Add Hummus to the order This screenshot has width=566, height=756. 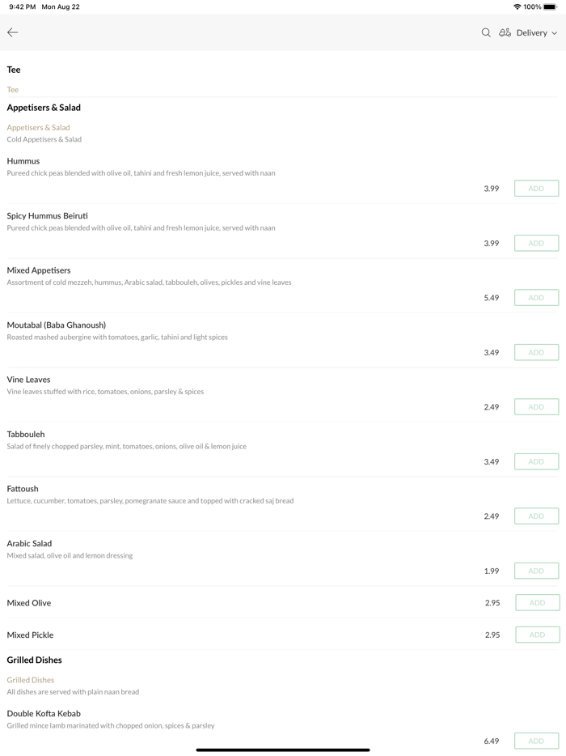click(536, 189)
